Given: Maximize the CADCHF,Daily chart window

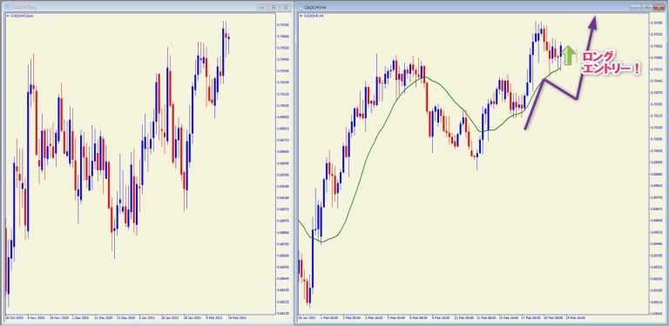Looking at the screenshot, I should 274,7.
